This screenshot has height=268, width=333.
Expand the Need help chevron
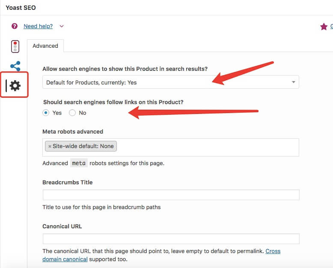click(61, 26)
